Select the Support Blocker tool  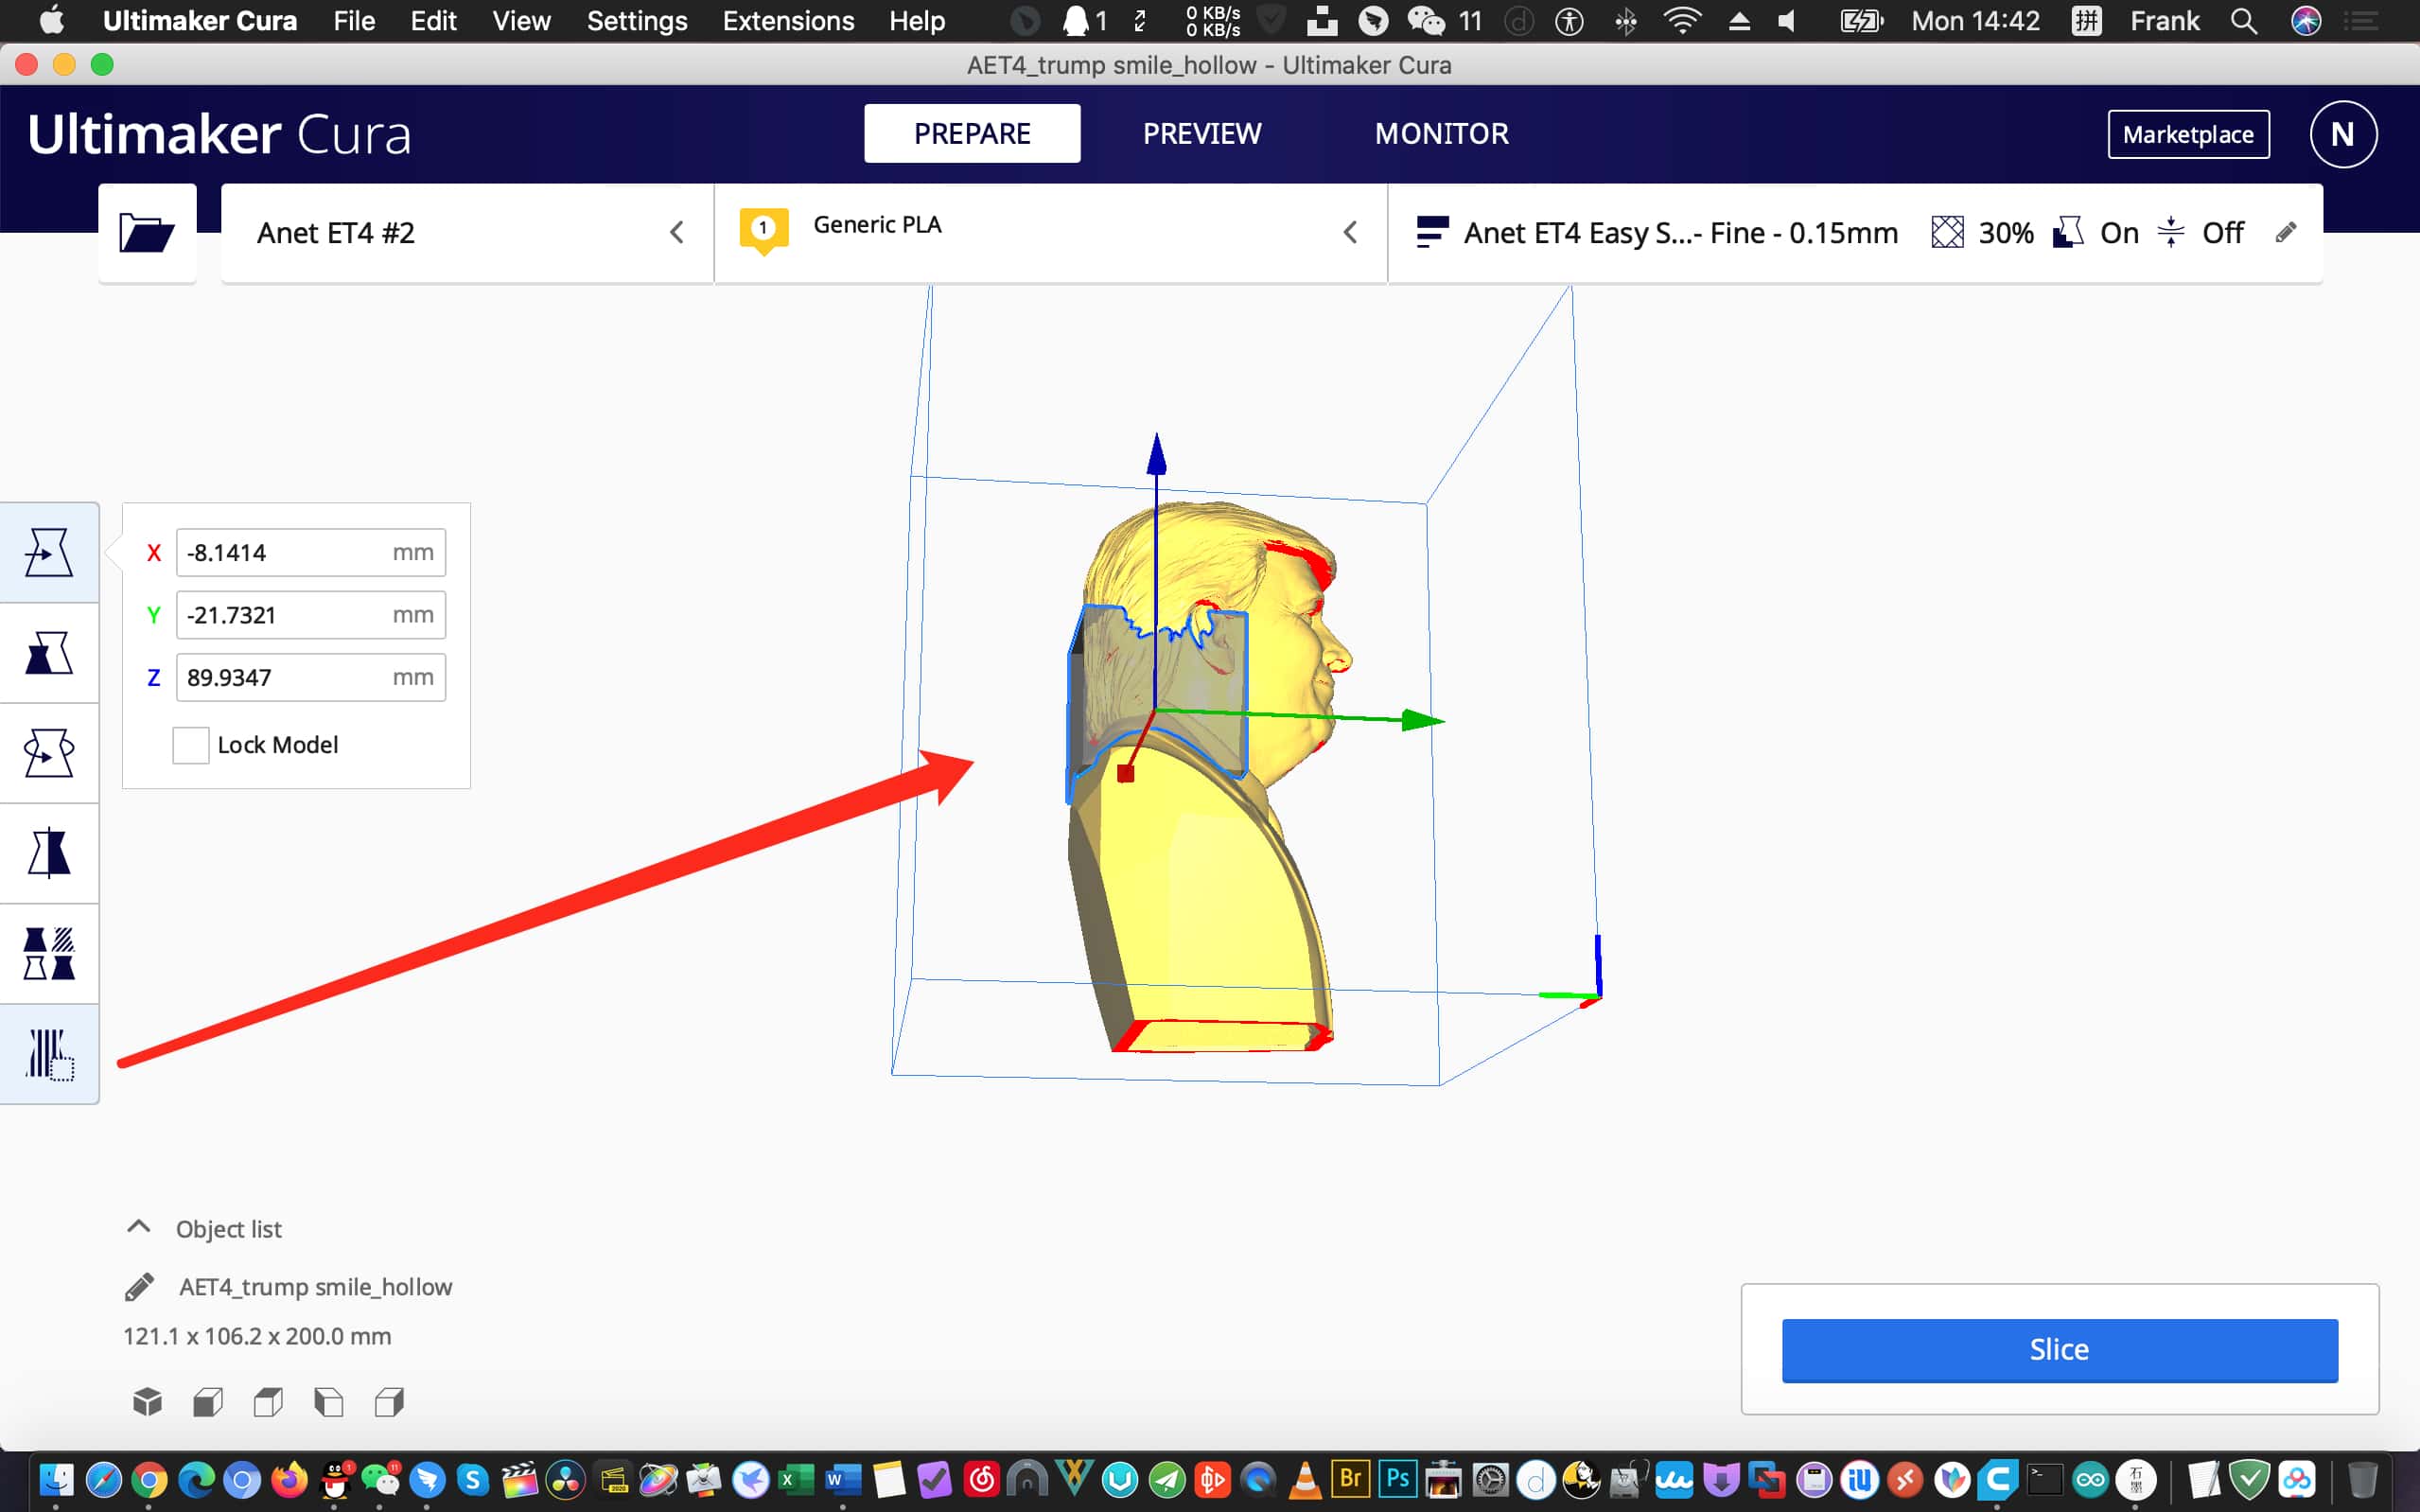pyautogui.click(x=49, y=1054)
